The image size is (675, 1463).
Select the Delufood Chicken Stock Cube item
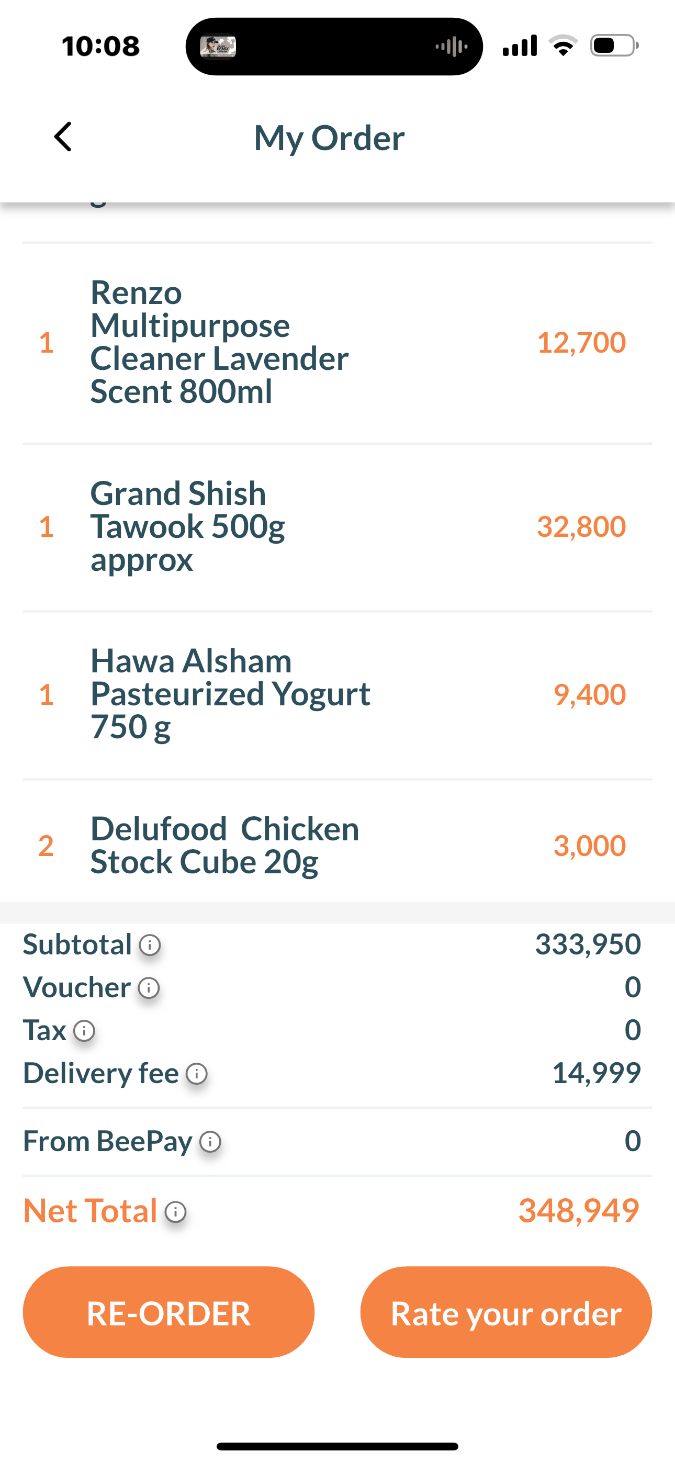tap(224, 845)
